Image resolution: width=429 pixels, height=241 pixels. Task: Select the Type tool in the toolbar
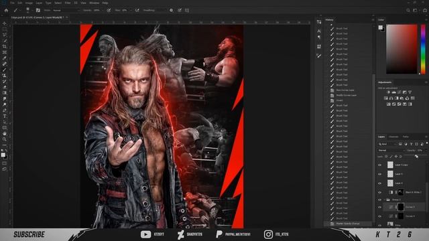5,116
